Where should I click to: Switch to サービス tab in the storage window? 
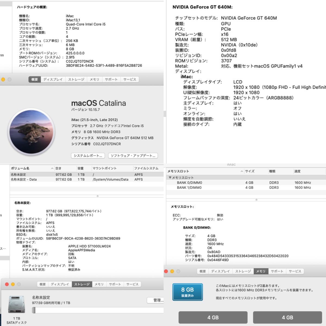(x=132, y=284)
